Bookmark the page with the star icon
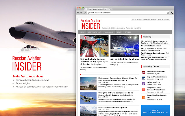Viewport: 185px width, 116px height. (168, 13)
